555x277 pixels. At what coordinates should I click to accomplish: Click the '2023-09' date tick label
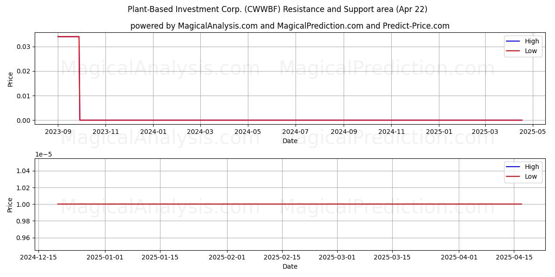pos(58,132)
